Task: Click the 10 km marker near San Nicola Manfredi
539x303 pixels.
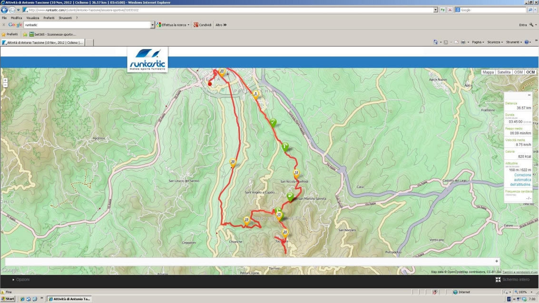Action: 296,174
